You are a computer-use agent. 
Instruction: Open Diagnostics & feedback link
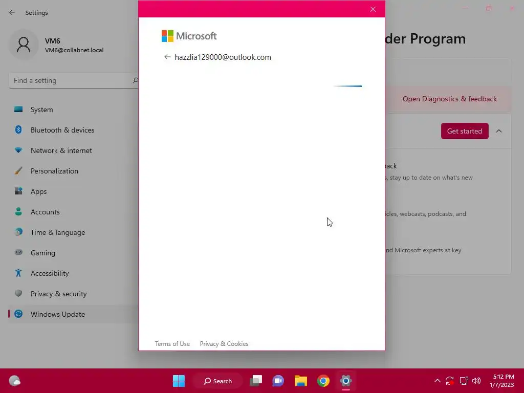(x=449, y=99)
